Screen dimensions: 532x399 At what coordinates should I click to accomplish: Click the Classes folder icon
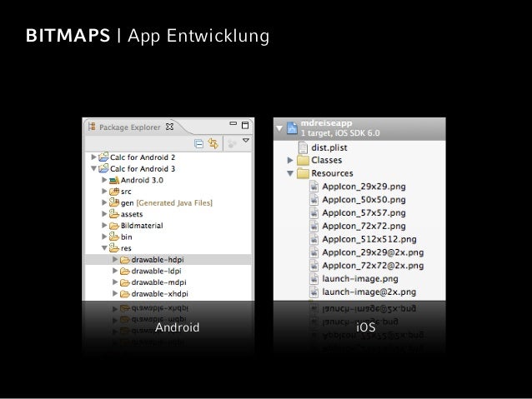point(303,160)
